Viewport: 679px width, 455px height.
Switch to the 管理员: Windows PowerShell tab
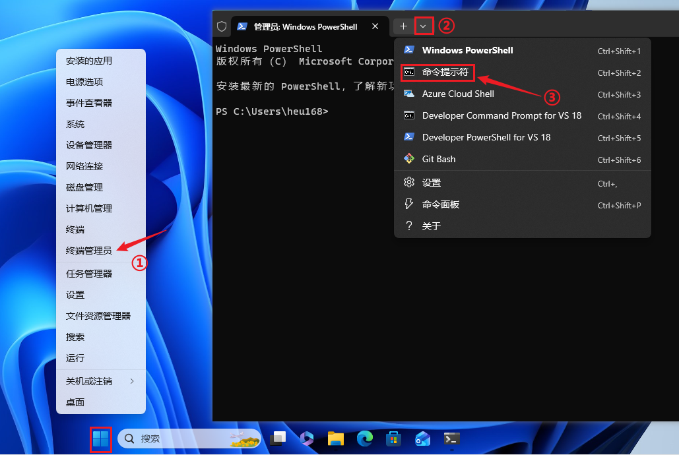(x=307, y=26)
